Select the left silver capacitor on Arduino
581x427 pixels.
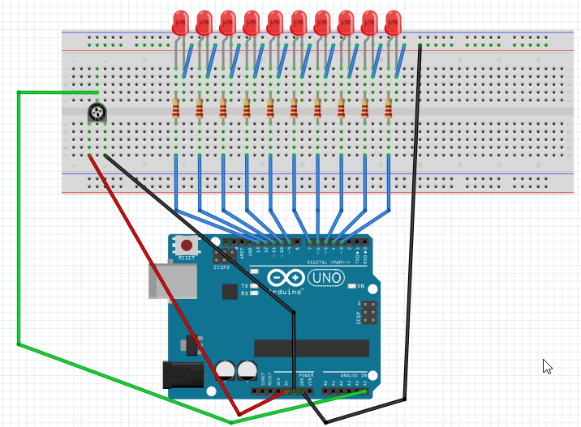coord(226,370)
